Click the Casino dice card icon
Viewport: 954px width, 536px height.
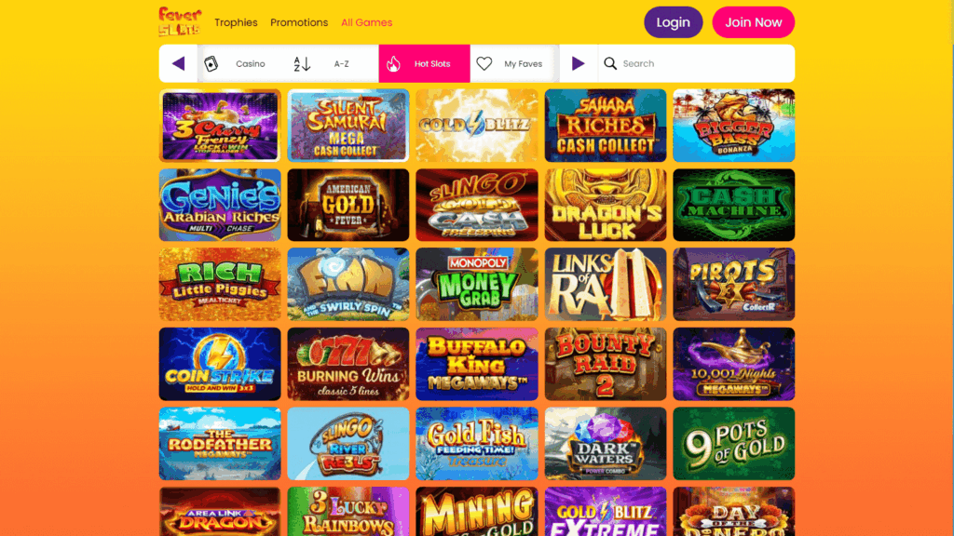click(x=211, y=63)
